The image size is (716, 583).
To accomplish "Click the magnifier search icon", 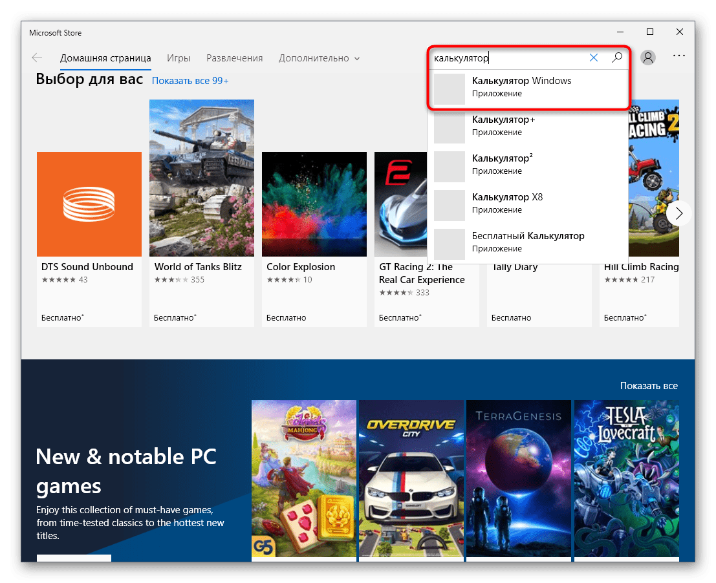I will 617,58.
